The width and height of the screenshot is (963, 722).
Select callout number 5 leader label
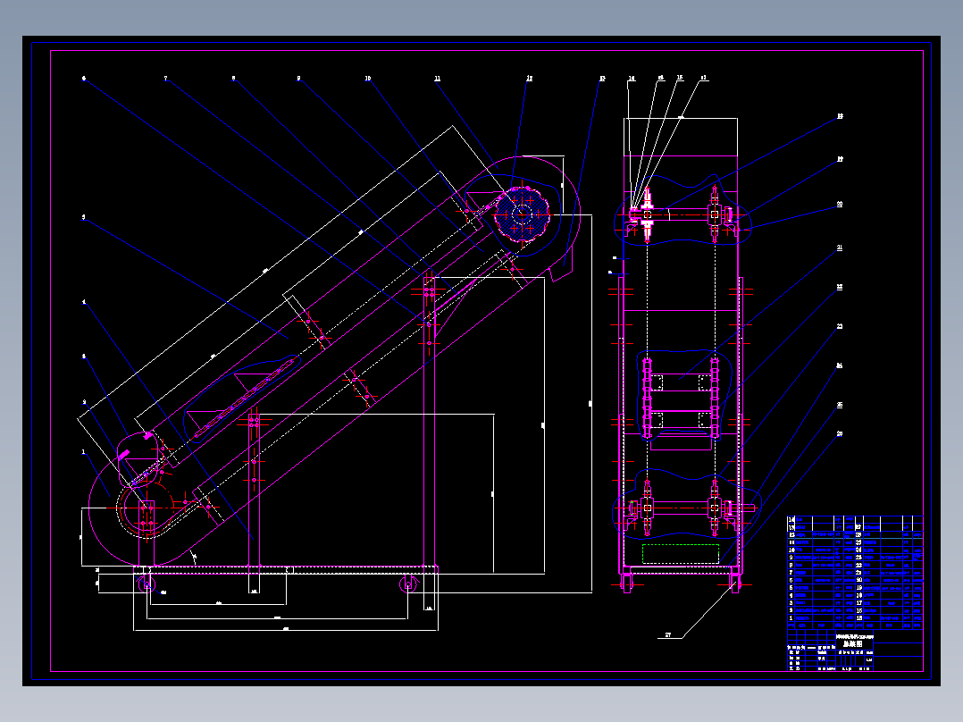(x=84, y=217)
